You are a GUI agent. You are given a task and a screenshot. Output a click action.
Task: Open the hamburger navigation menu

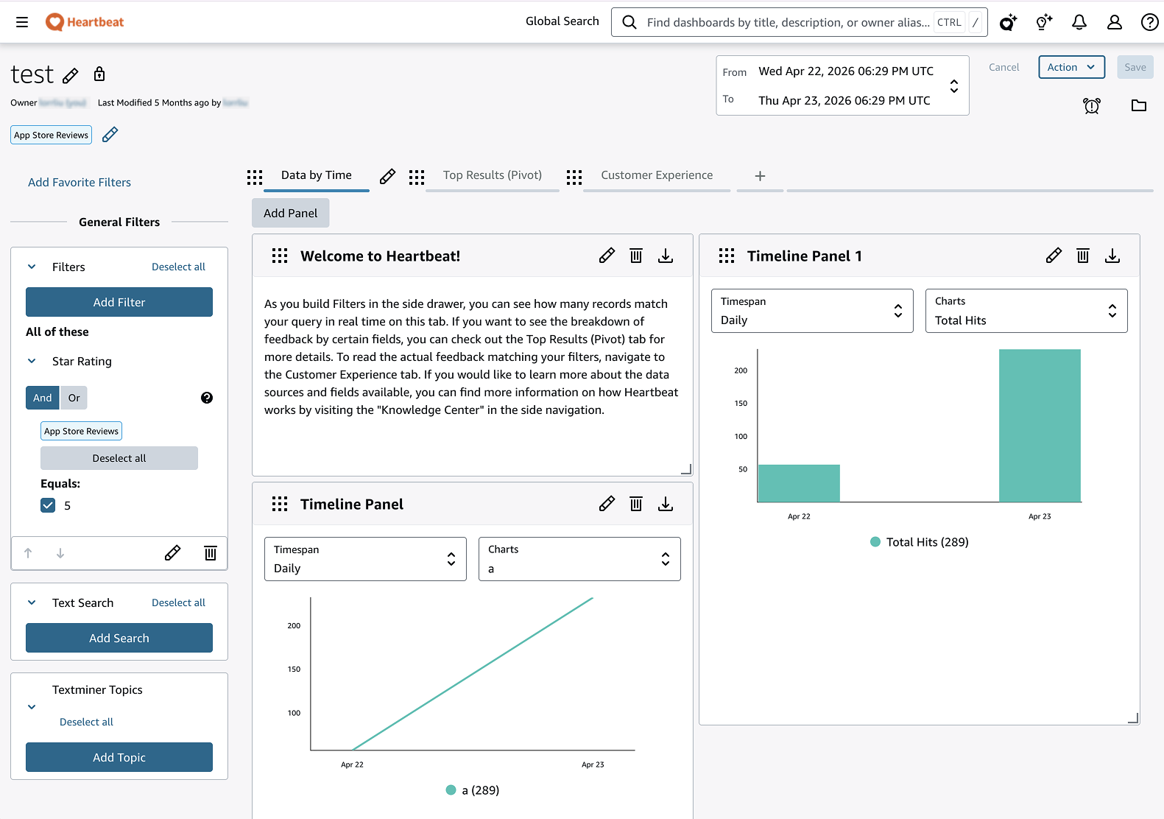[22, 22]
